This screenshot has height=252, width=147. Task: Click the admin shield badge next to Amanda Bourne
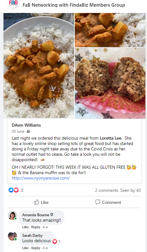[x=51, y=215]
